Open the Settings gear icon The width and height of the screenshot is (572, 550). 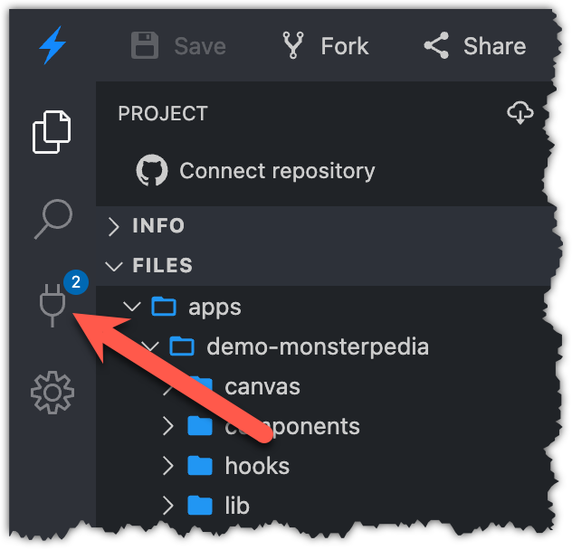coord(52,392)
